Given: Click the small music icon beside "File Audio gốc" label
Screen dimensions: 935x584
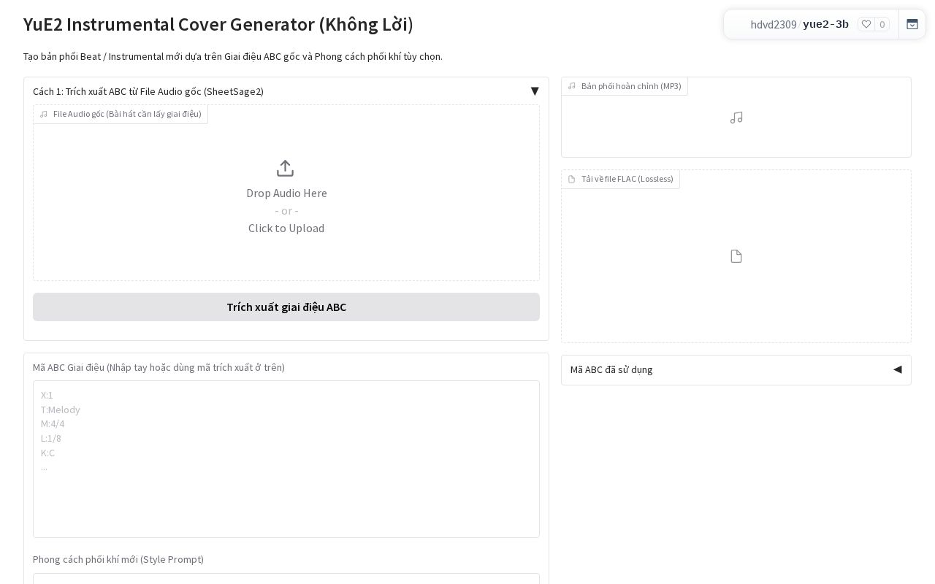Looking at the screenshot, I should [44, 114].
